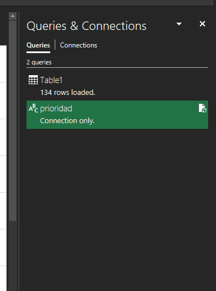Screen dimensions: 216x291
Task: Click the white worksheet cell area
Action: [3, 168]
